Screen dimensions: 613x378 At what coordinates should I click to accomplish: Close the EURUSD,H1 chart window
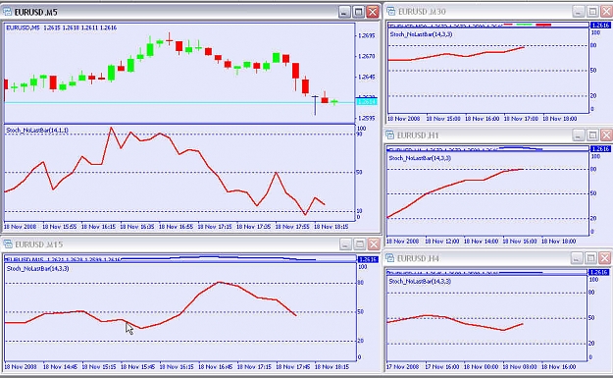point(606,135)
